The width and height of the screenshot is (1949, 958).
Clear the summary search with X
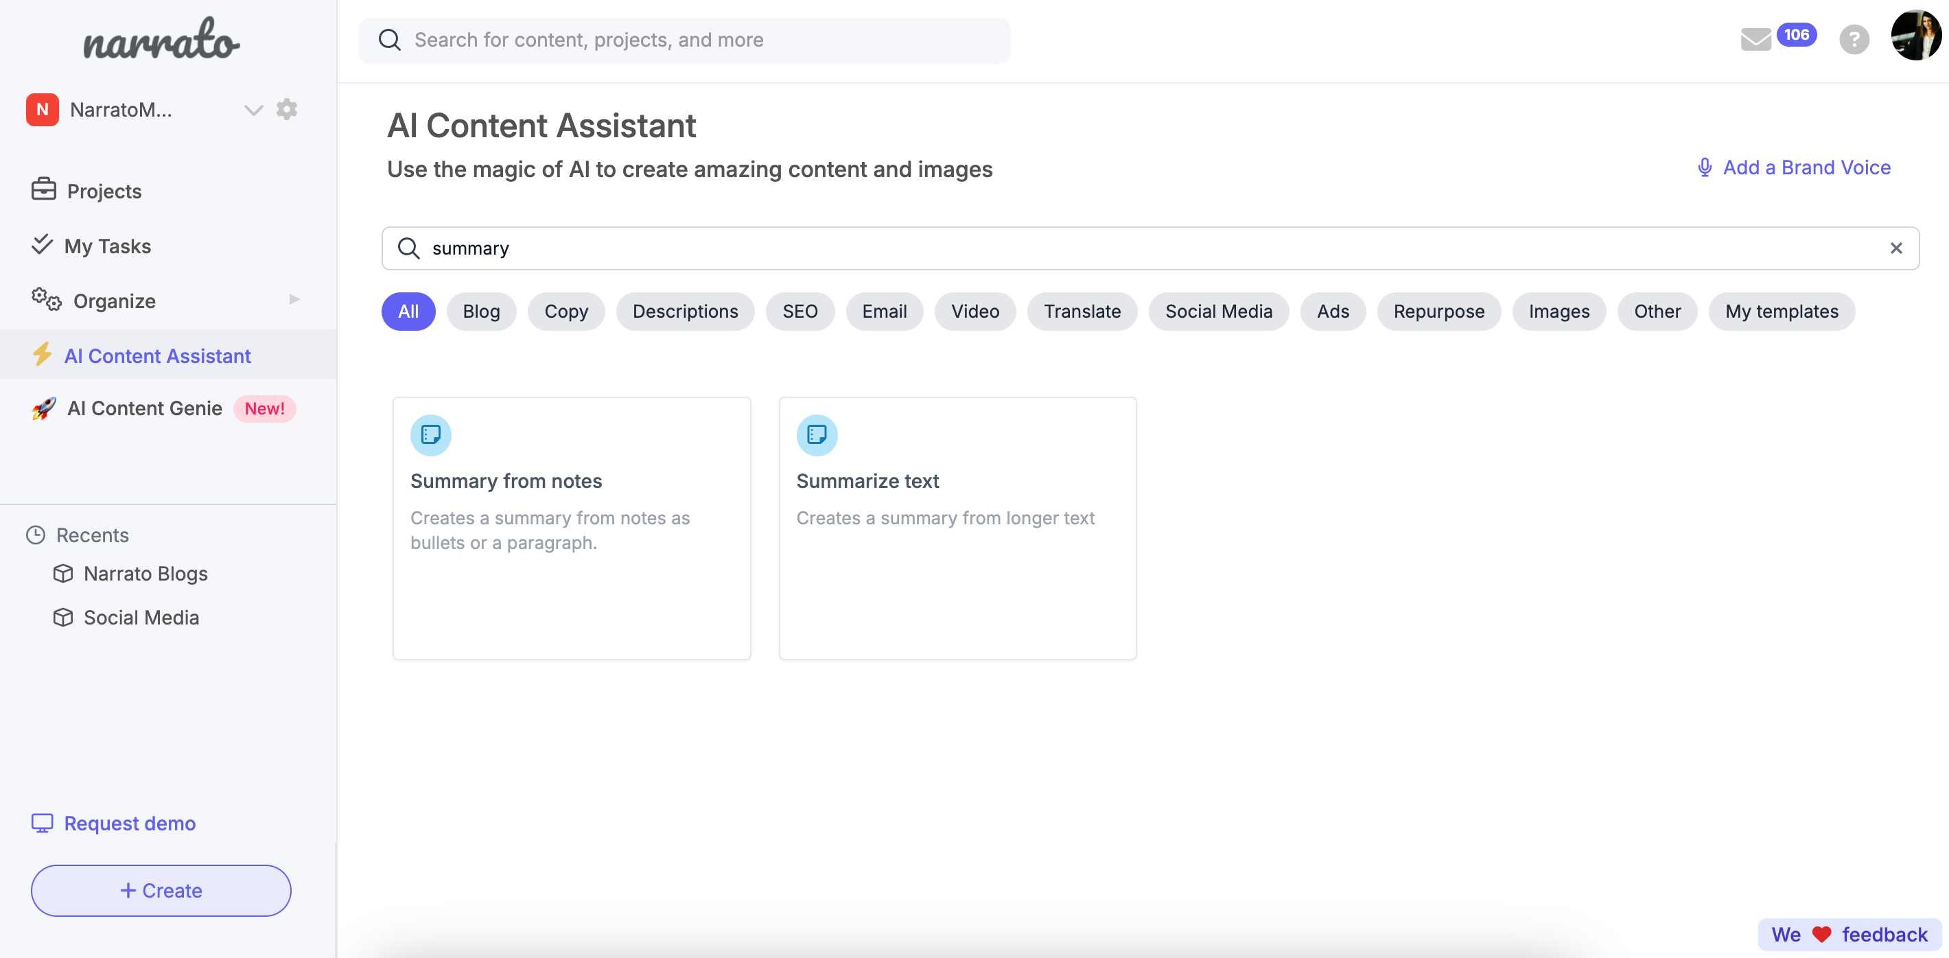[x=1895, y=248]
